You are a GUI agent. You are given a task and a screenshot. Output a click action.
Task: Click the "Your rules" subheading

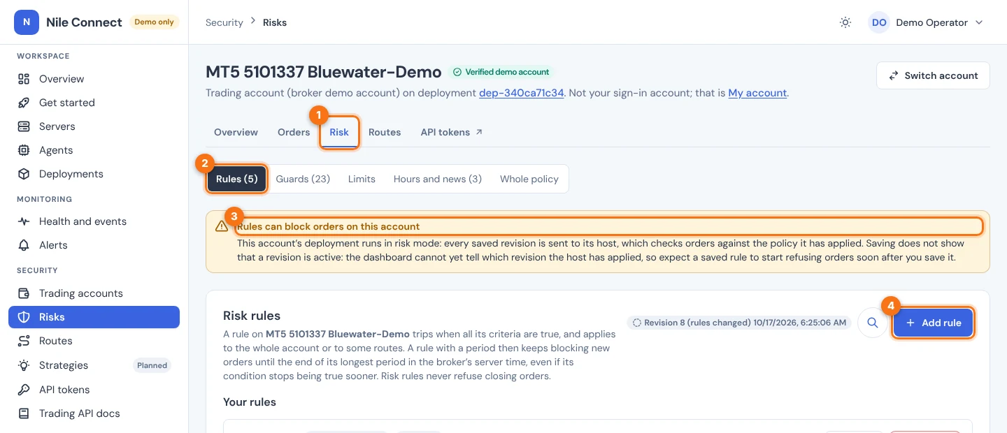point(250,402)
